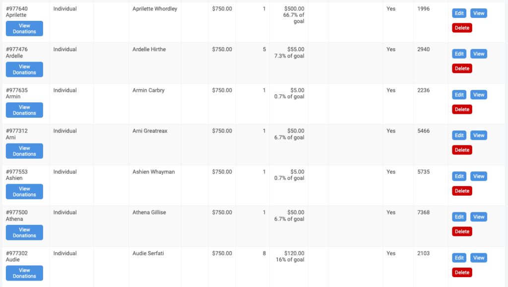Viewport: 508px width, 287px height.
Task: Open View for Ardelle Hirthe
Action: point(479,54)
